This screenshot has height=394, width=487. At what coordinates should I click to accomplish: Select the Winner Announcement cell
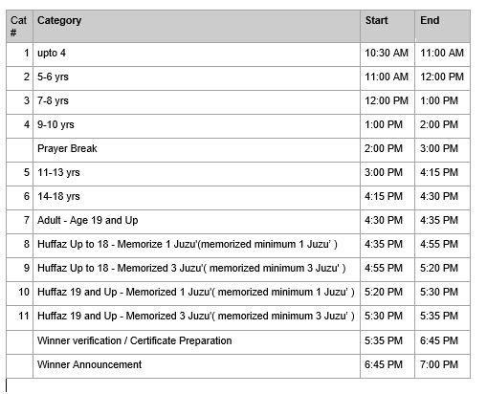[196, 366]
